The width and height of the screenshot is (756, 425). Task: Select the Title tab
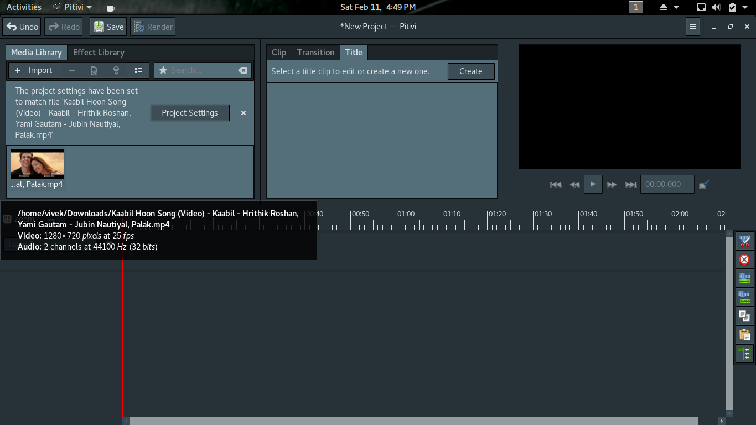(354, 53)
